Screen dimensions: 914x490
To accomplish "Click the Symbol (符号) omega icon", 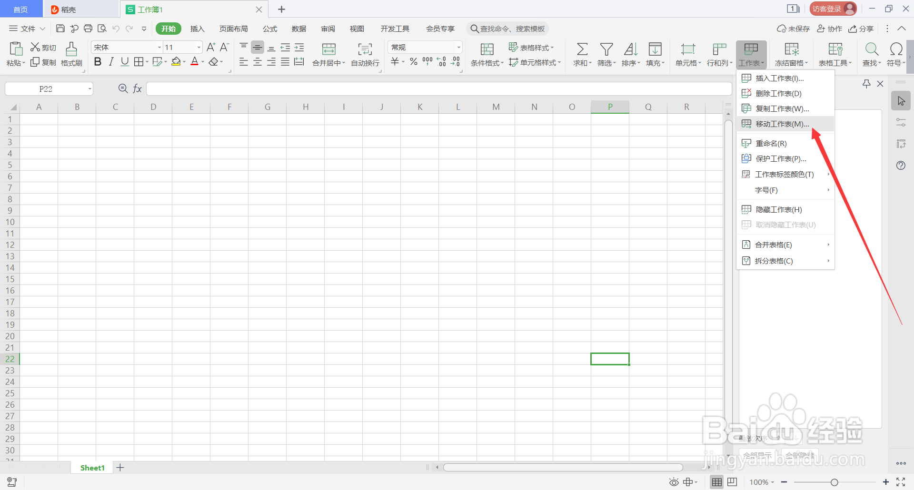I will (896, 49).
